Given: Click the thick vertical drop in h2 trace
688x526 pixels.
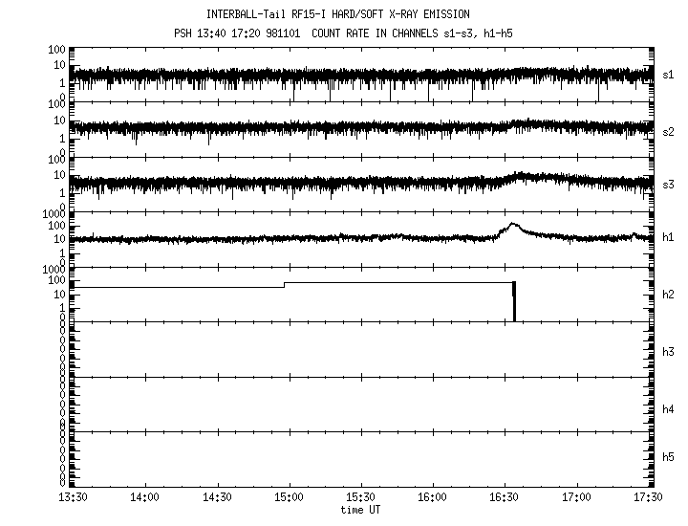Looking at the screenshot, I should click(x=514, y=301).
